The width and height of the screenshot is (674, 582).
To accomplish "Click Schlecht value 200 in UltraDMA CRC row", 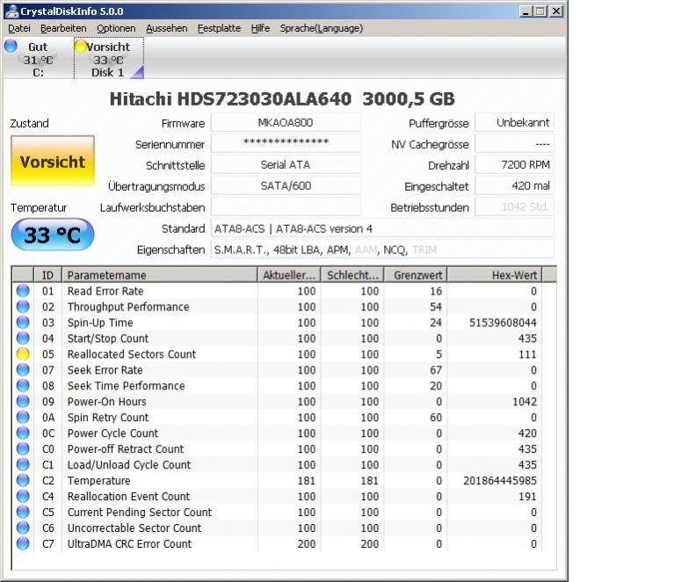I will 370,543.
